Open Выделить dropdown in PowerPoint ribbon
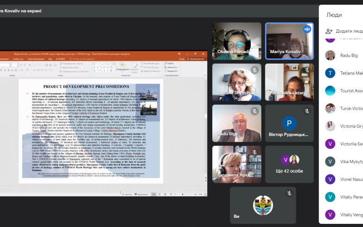Viewport: 363px width, 227px height. click(172, 71)
